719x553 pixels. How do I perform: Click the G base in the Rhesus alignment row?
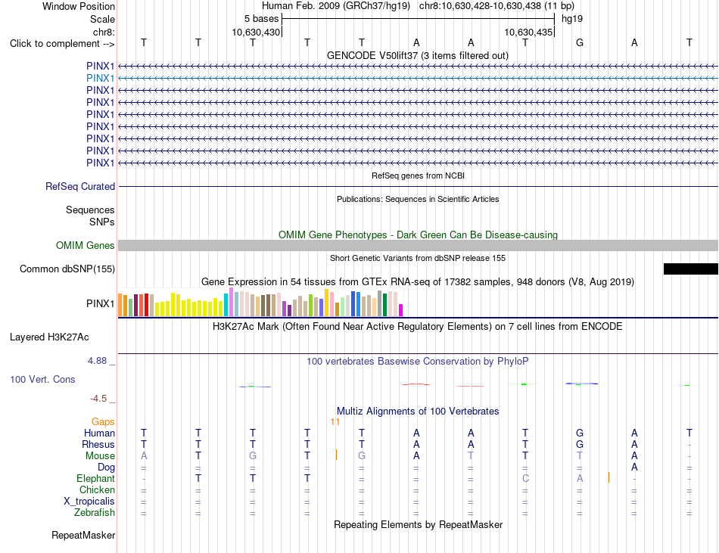point(580,444)
